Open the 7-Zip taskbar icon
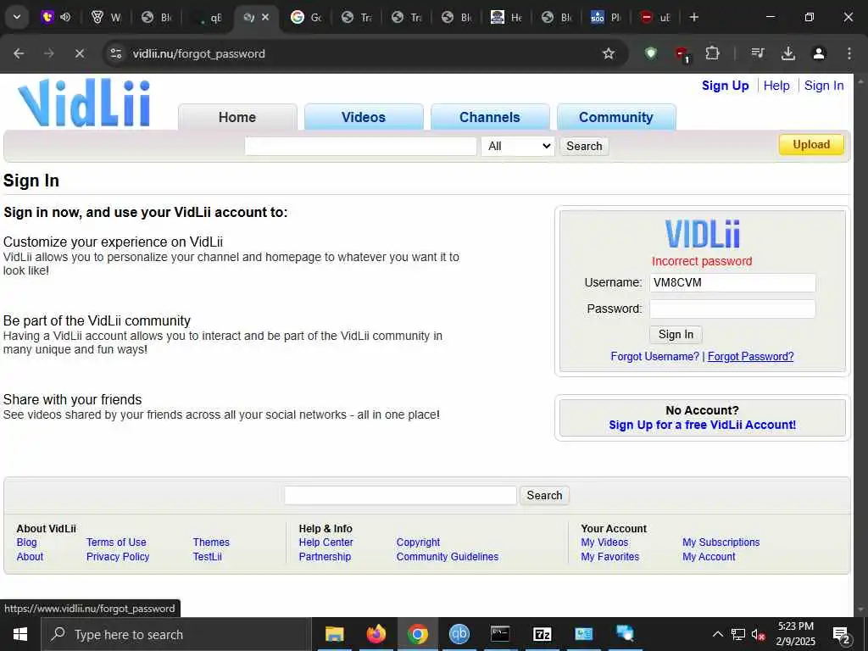The width and height of the screenshot is (868, 651). 542,634
